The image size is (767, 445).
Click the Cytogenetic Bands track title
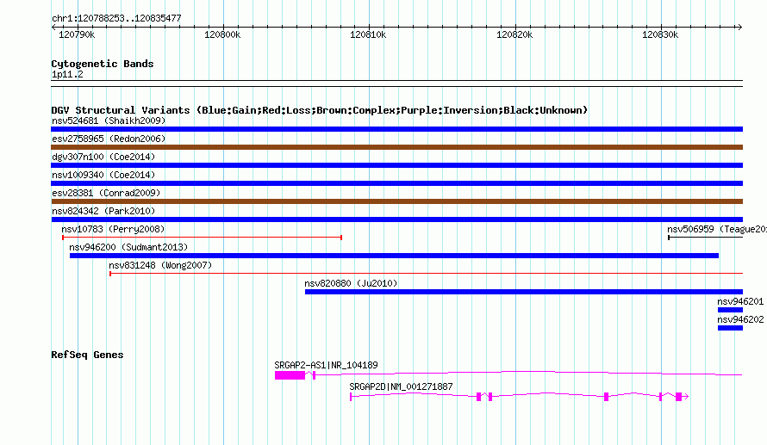point(103,64)
